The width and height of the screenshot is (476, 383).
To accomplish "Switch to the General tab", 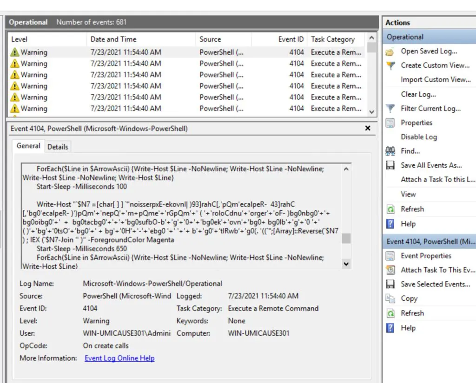I will click(x=28, y=146).
